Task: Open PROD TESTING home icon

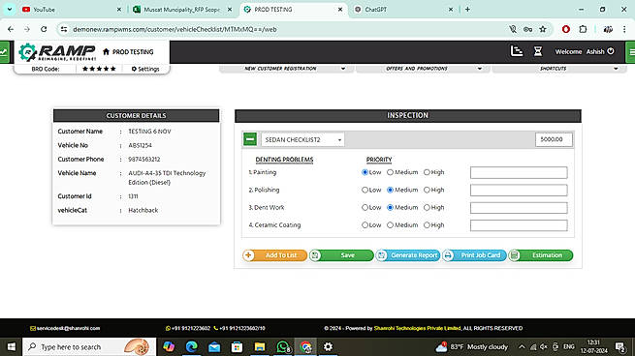Action: coord(106,51)
